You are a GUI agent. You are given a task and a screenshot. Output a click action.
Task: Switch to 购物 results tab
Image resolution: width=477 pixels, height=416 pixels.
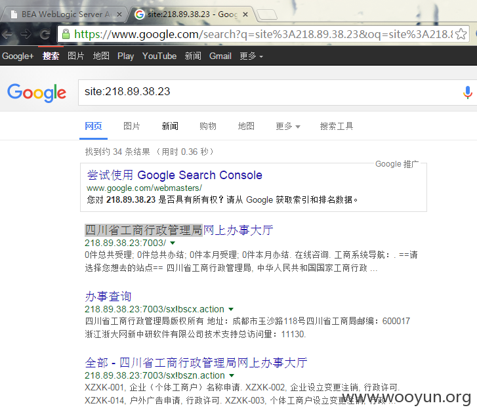[208, 126]
